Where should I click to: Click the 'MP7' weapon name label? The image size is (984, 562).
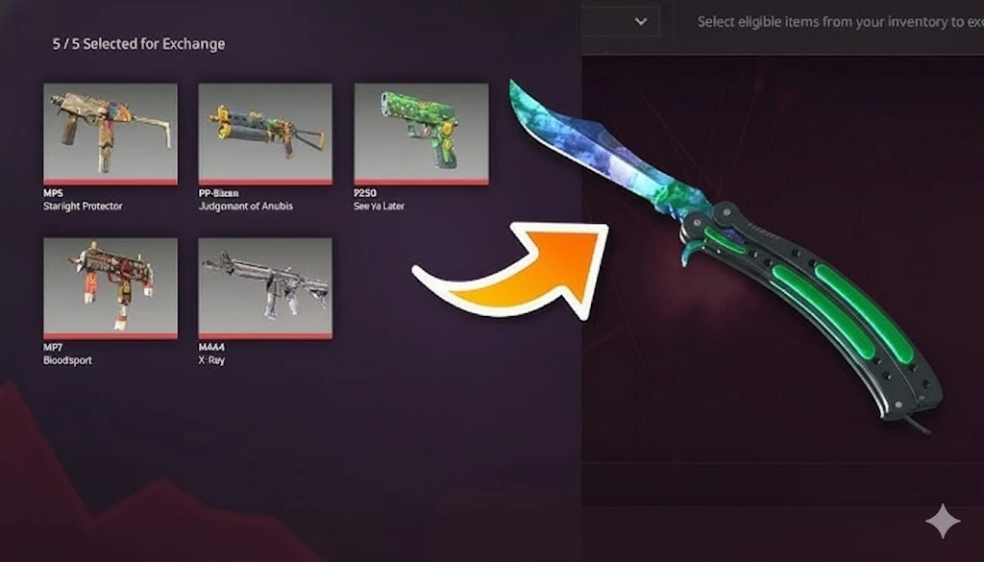coord(53,347)
